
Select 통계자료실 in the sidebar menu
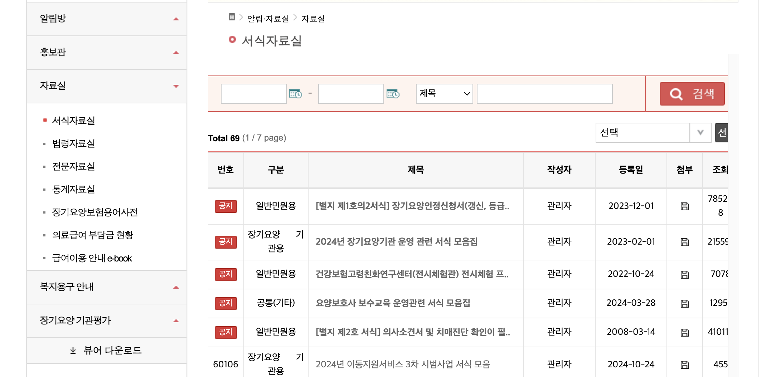click(73, 189)
